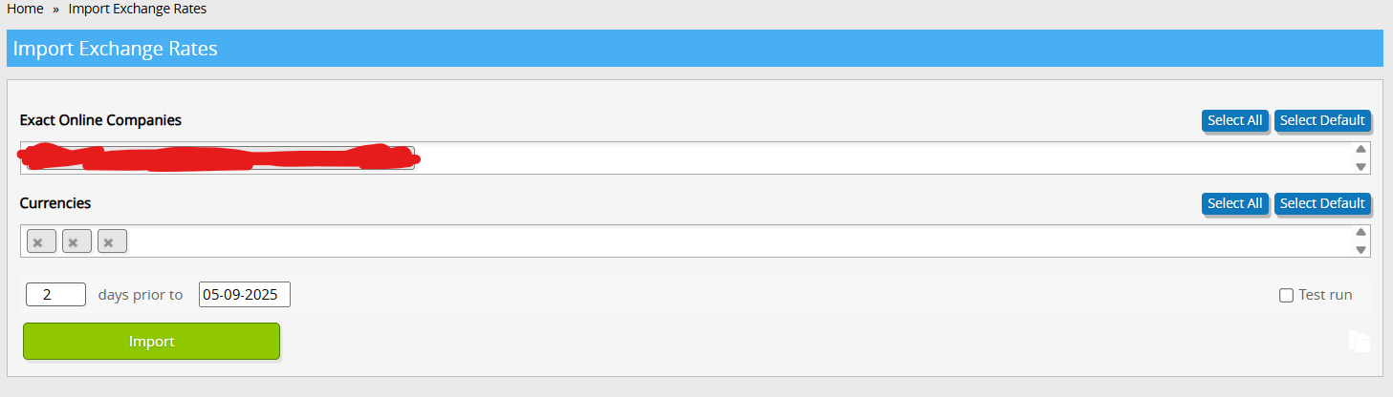Remove the first currency tag
The width and height of the screenshot is (1393, 397).
coord(38,242)
